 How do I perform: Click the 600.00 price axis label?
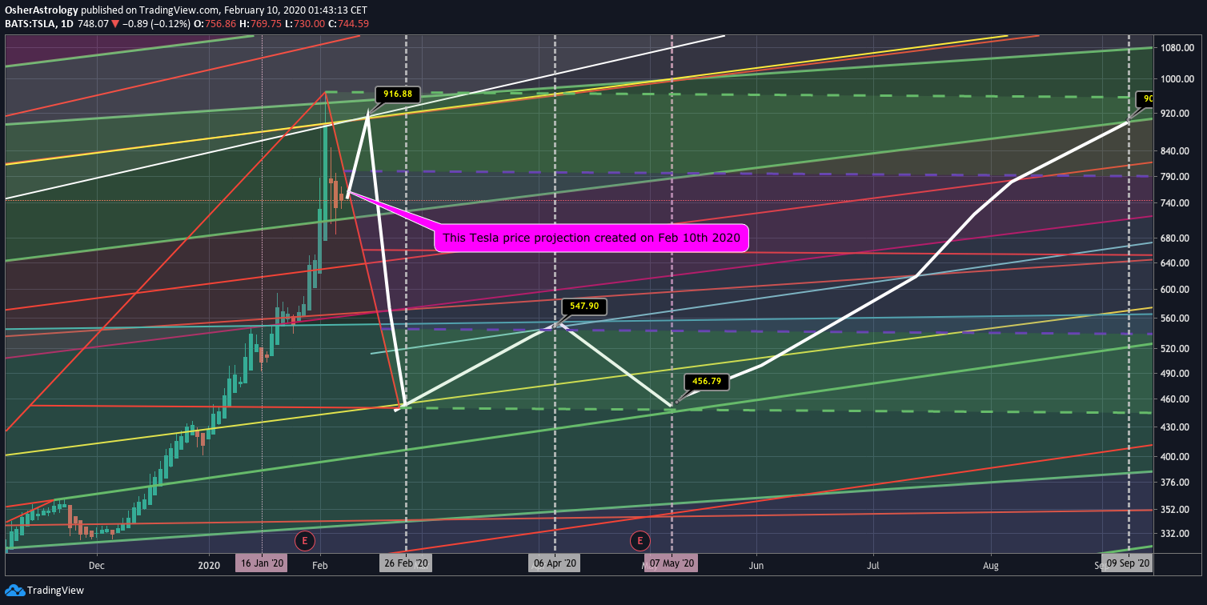[x=1177, y=290]
